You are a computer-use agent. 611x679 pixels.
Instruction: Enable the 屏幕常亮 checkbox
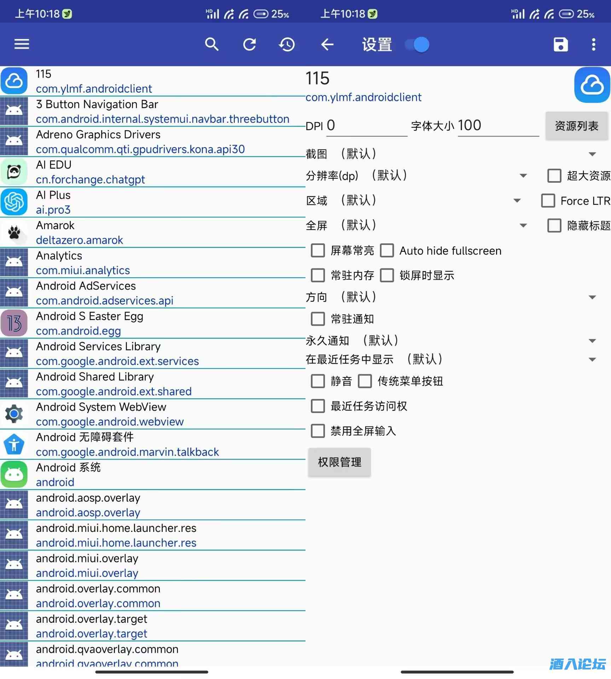click(x=318, y=250)
